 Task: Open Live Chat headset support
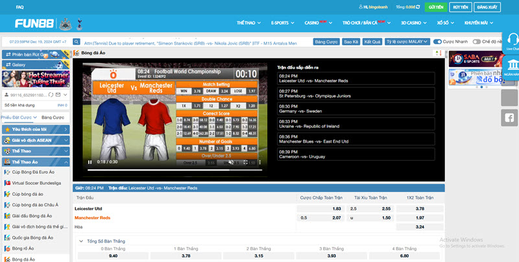[513, 42]
